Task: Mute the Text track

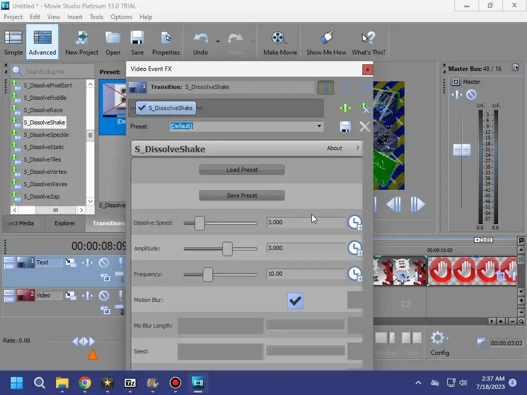Action: (x=104, y=262)
